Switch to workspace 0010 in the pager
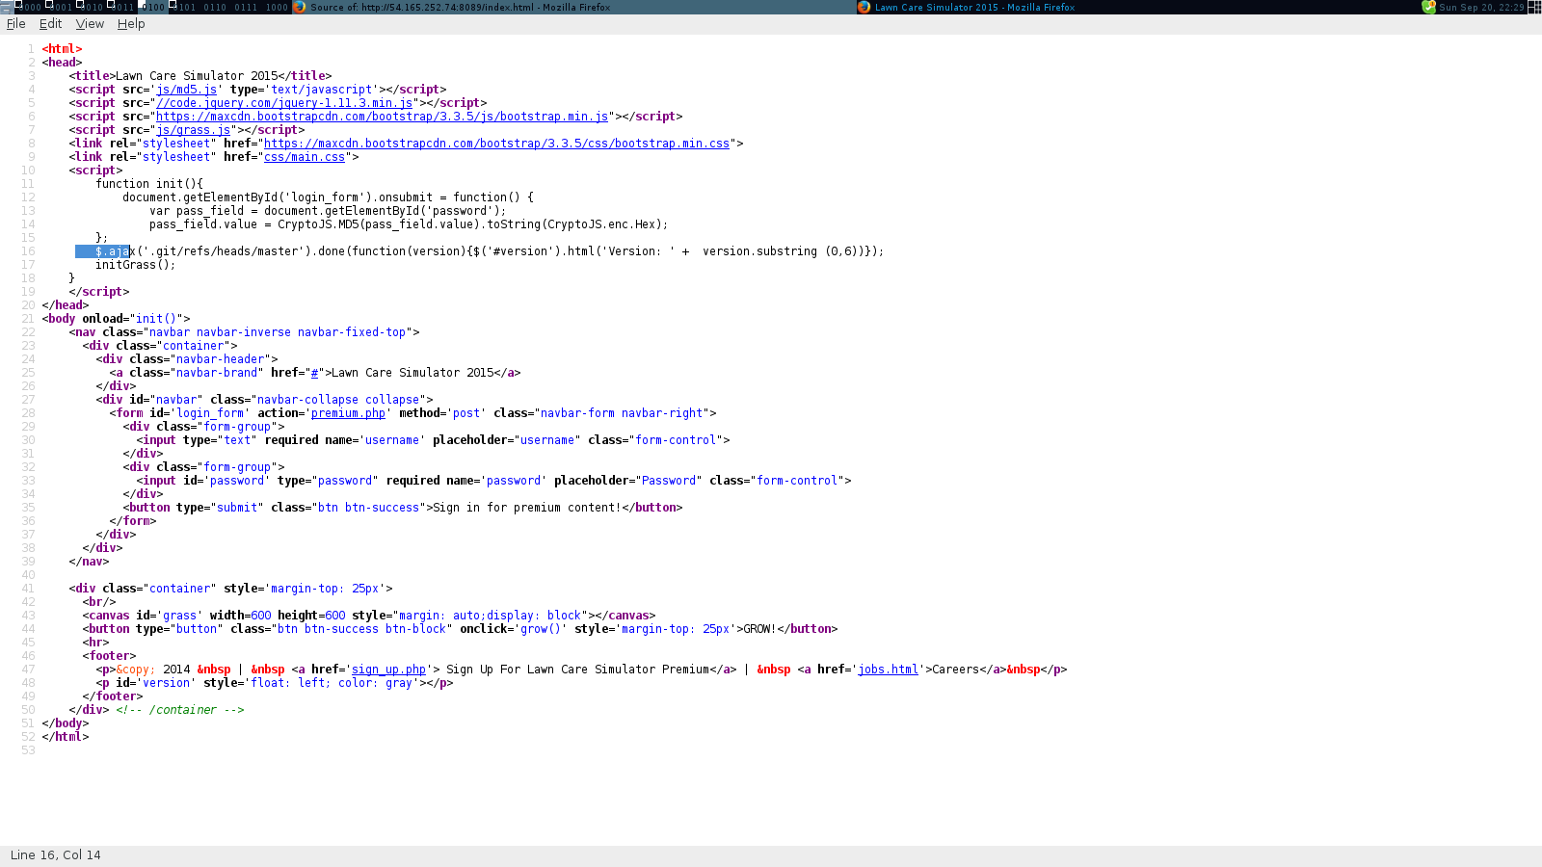The height and width of the screenshot is (867, 1542). coord(92,7)
